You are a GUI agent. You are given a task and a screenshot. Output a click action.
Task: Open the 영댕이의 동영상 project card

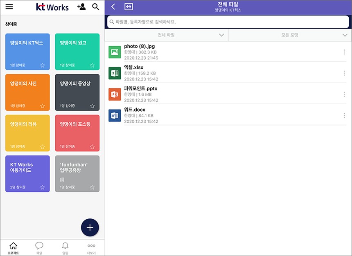[x=77, y=92]
